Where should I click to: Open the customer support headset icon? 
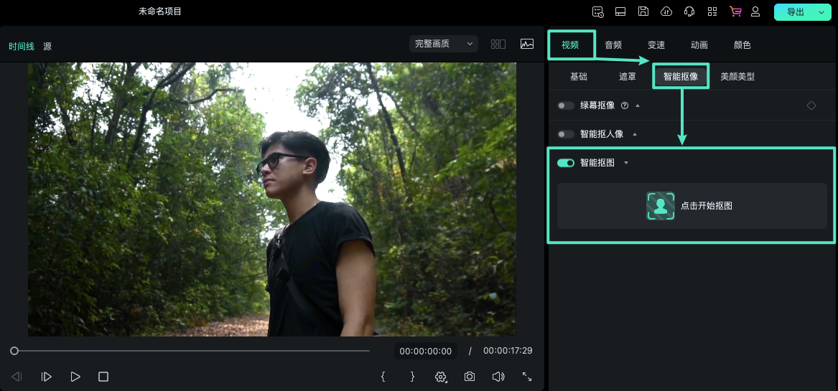[689, 11]
